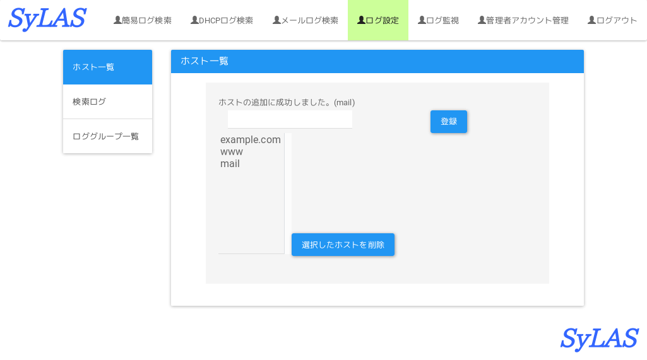Click the blue ホスト一覧 panel header title
This screenshot has width=647, height=360.
(x=205, y=61)
